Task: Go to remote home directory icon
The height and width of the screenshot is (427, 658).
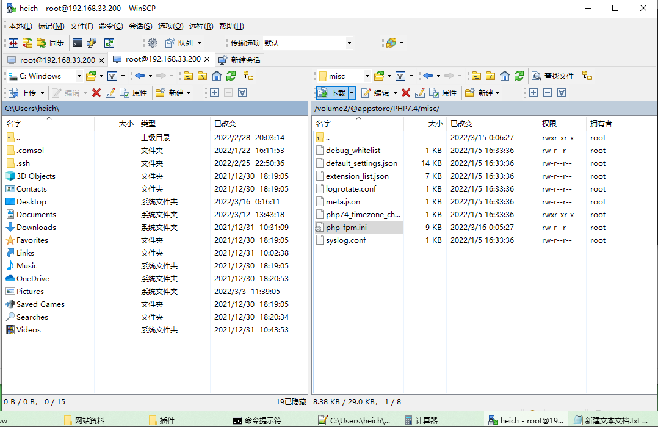Action: point(505,76)
